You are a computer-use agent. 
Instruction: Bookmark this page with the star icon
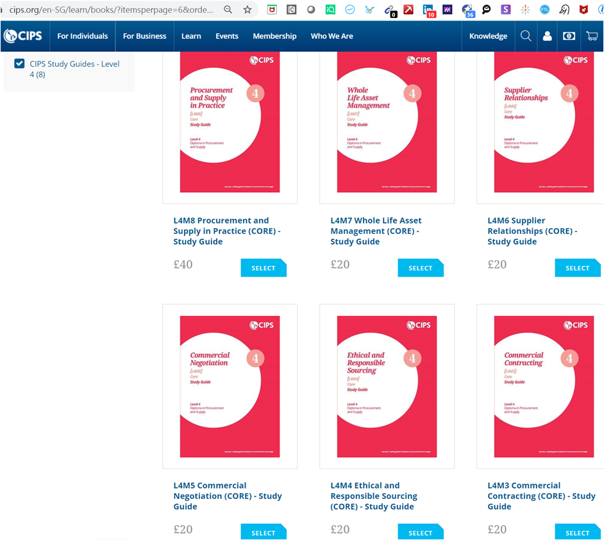click(247, 10)
